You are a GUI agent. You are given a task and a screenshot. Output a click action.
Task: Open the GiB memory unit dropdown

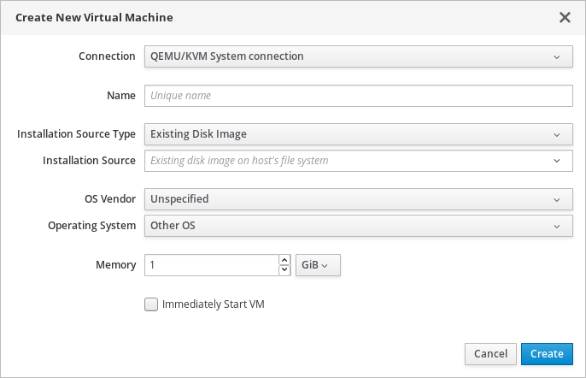coord(318,265)
